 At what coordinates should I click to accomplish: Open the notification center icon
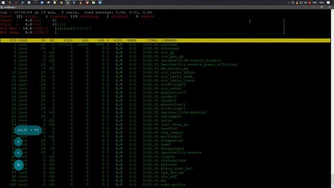[x=328, y=3]
